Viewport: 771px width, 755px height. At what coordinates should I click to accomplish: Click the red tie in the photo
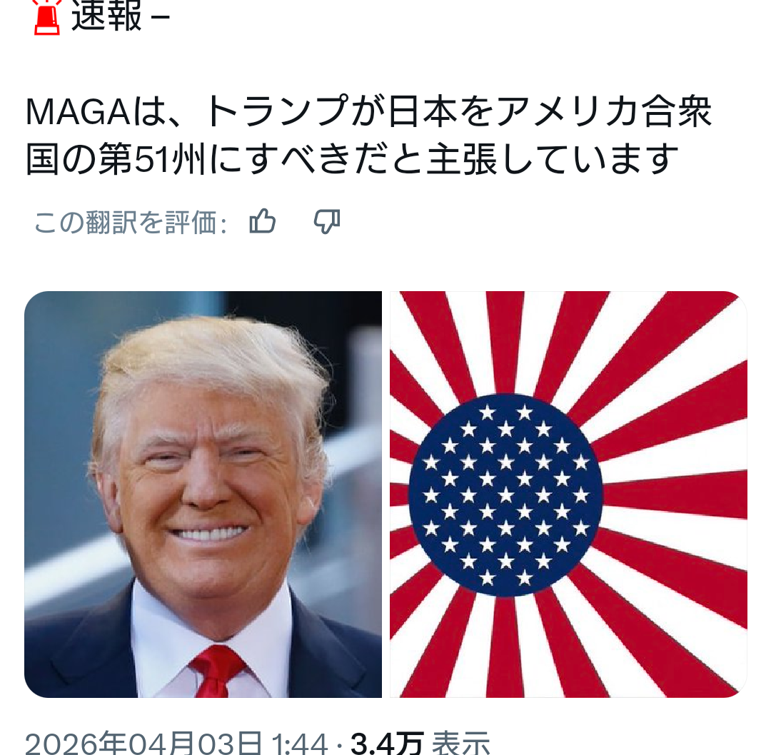216,672
